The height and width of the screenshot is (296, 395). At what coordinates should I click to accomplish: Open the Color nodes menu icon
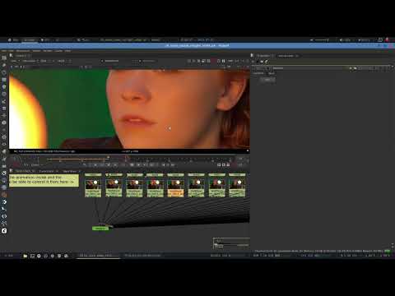pyautogui.click(x=4, y=86)
